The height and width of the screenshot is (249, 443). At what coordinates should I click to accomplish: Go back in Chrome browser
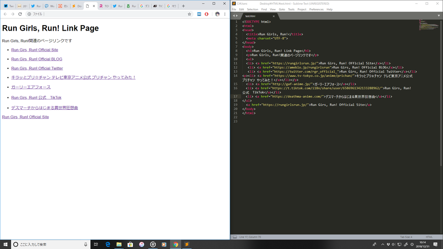[5, 14]
